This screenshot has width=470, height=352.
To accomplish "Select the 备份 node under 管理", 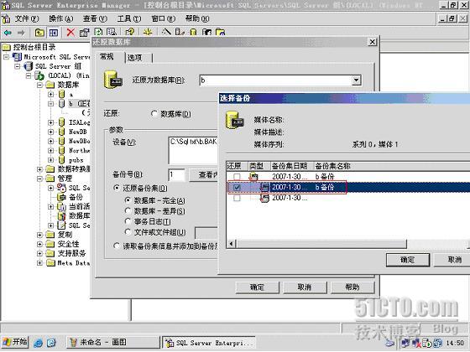I will (x=76, y=197).
